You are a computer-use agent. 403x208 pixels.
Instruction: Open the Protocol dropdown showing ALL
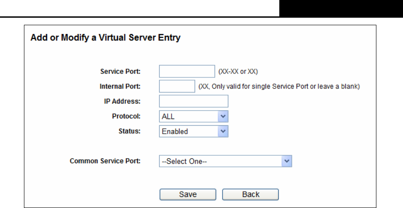point(194,116)
